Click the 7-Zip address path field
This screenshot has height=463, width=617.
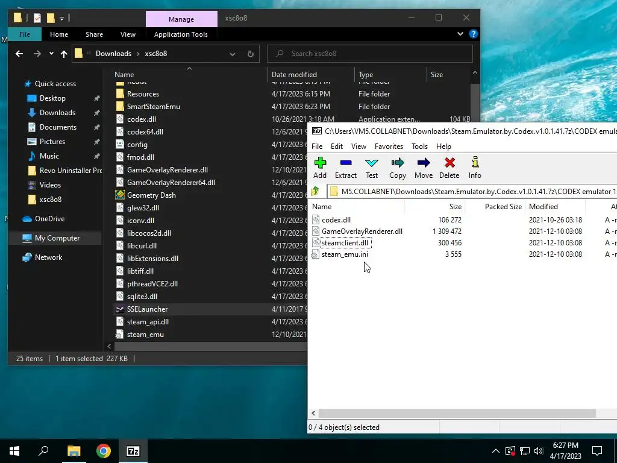pyautogui.click(x=472, y=192)
